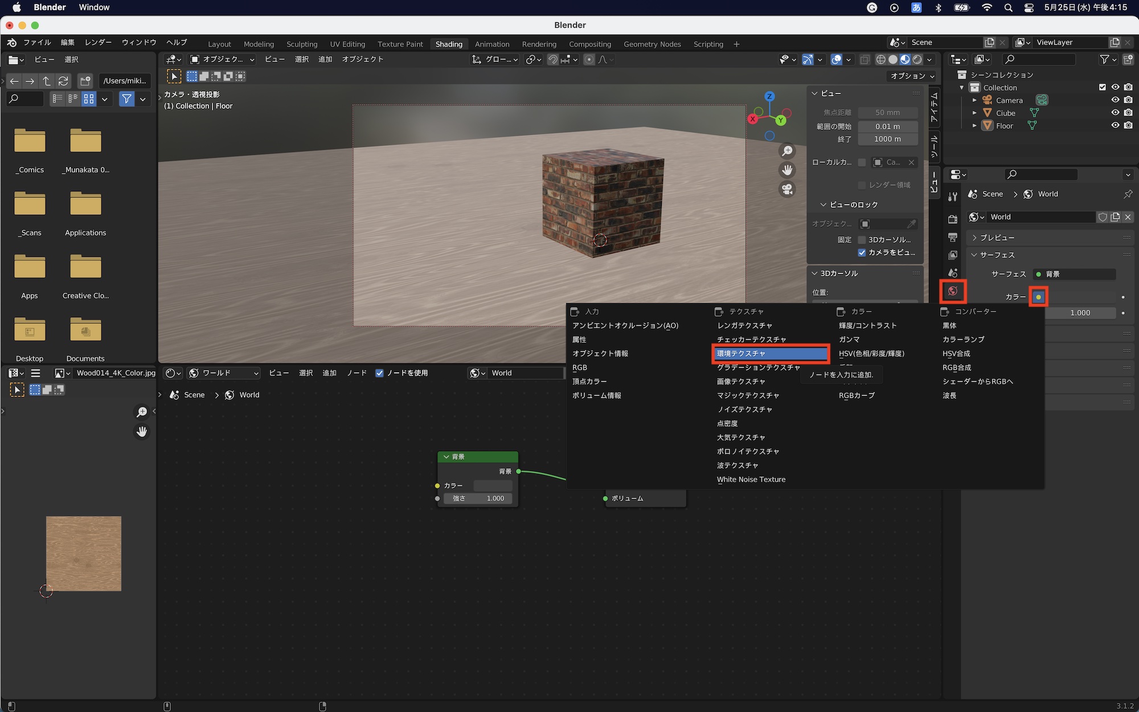Viewport: 1139px width, 712px height.
Task: Enable the 3Dカーソル lock checkbox
Action: point(862,240)
